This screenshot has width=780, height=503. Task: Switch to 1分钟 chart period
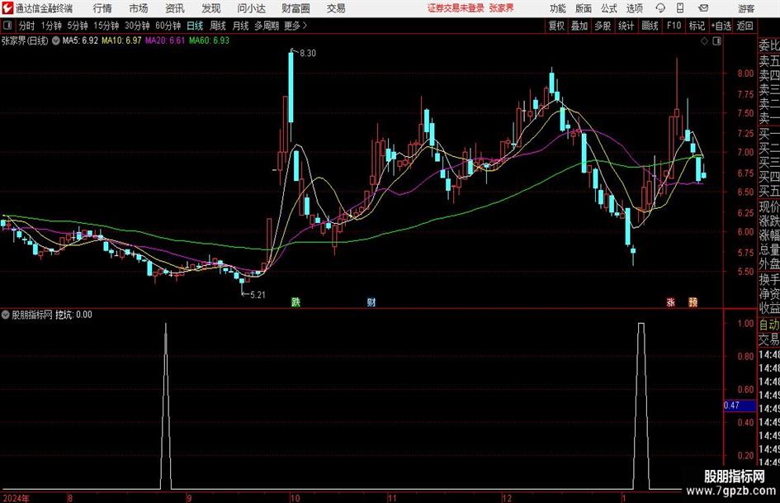click(51, 26)
